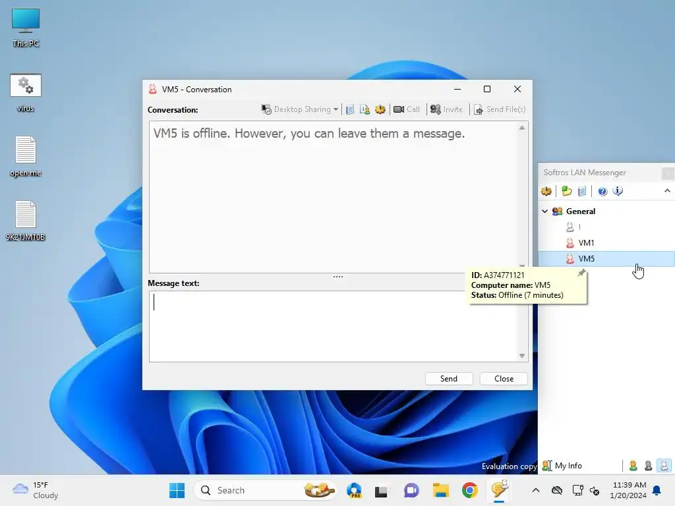This screenshot has height=506, width=675.
Task: Open the clock and date 11:39 AM
Action: (628, 490)
